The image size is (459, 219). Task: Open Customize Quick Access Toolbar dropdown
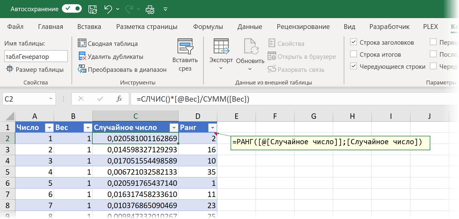click(165, 9)
